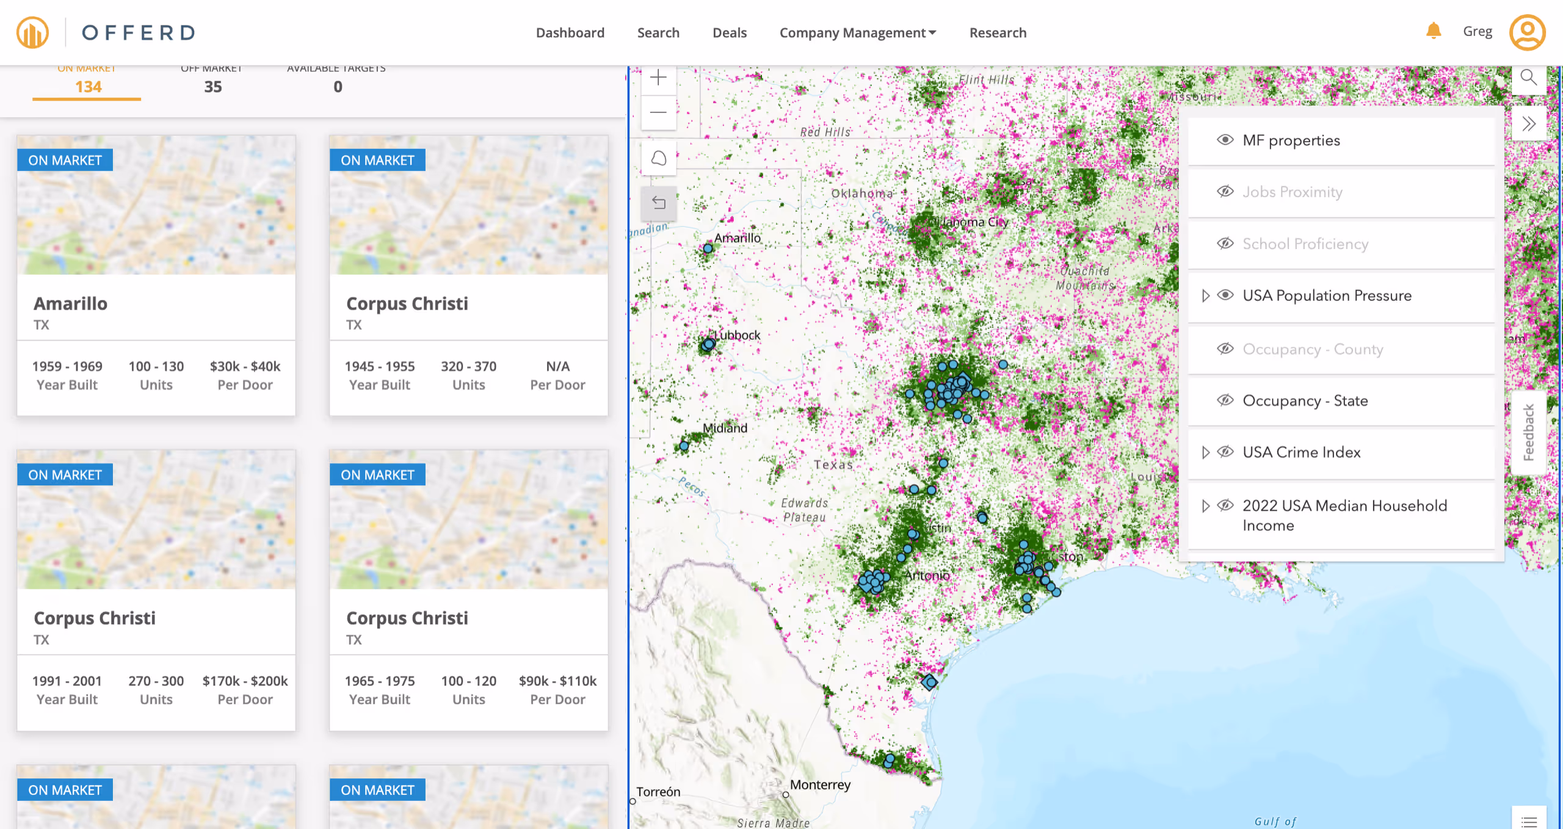Screen dimensions: 1563x829
Task: Show the Occupancy - County layer
Action: (1225, 349)
